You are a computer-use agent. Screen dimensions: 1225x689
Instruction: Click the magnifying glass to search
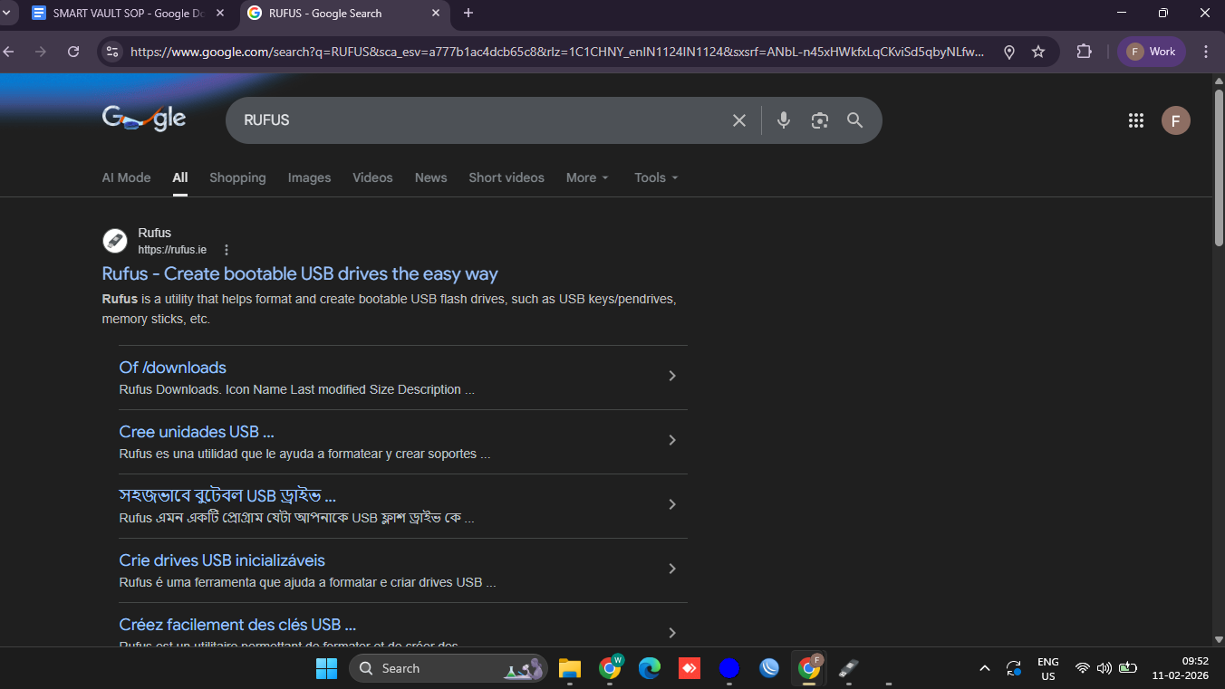854,120
